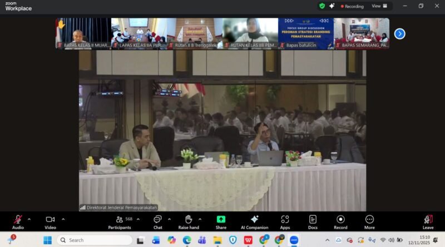Click the Windows taskbar Search box
Viewport: 445px width, 247px height.
click(x=95, y=240)
